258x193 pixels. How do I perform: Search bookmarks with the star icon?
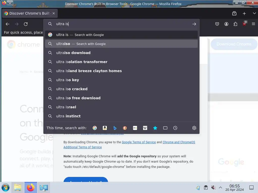tap(155, 128)
